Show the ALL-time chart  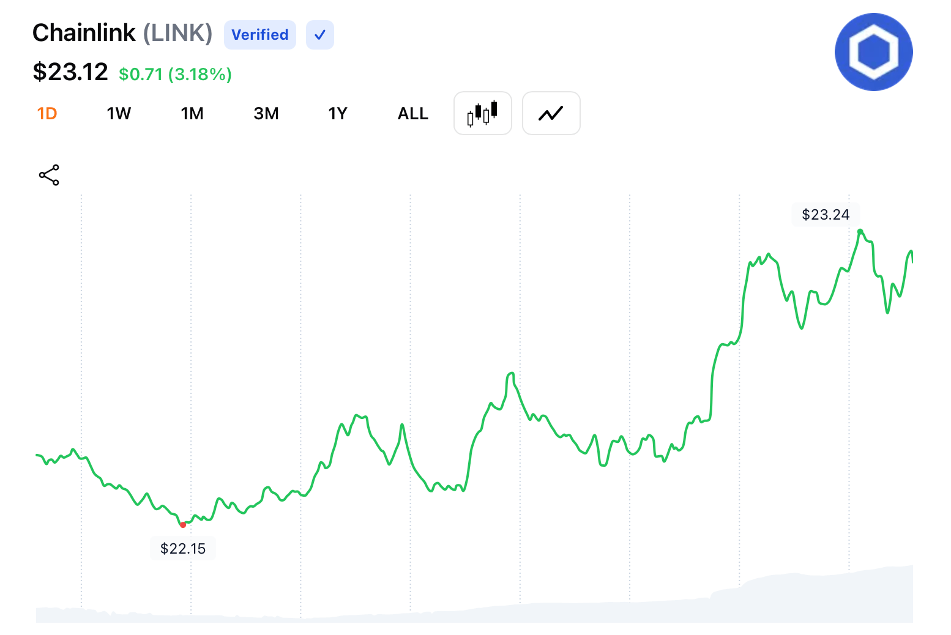pos(412,113)
